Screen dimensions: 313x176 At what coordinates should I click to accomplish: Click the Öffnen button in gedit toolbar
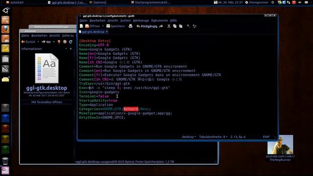(x=92, y=26)
